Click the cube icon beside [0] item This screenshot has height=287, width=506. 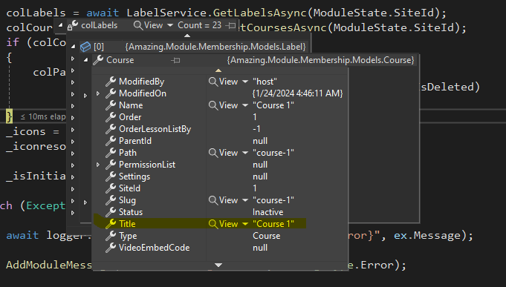pos(85,47)
